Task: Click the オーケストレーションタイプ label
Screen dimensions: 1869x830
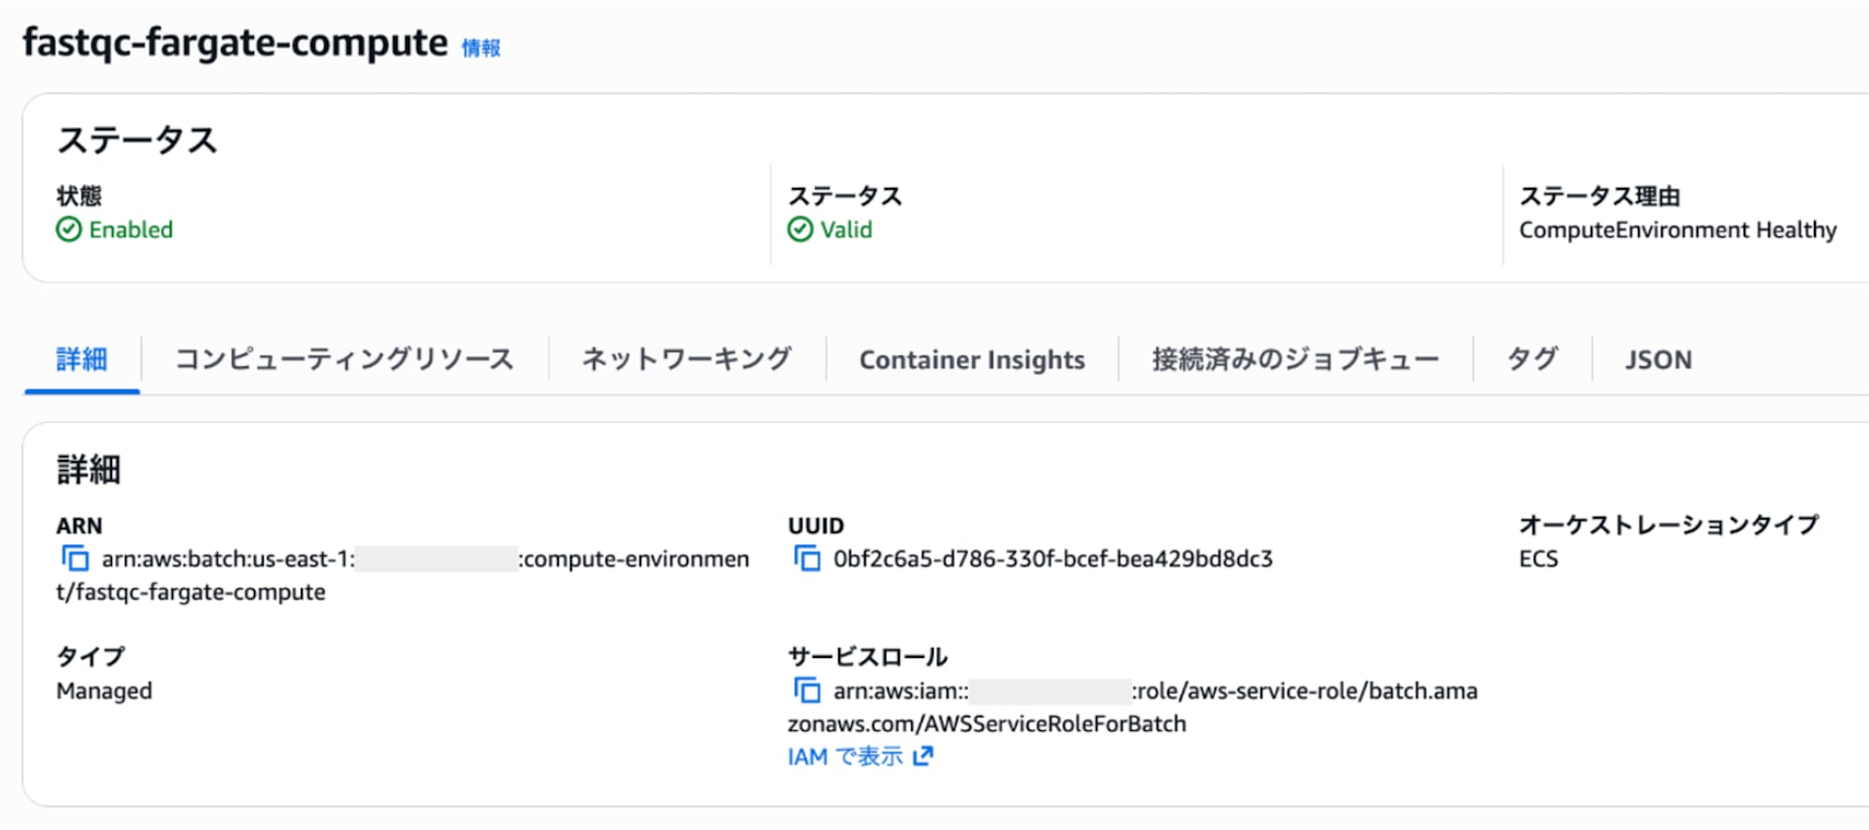Action: pyautogui.click(x=1669, y=524)
